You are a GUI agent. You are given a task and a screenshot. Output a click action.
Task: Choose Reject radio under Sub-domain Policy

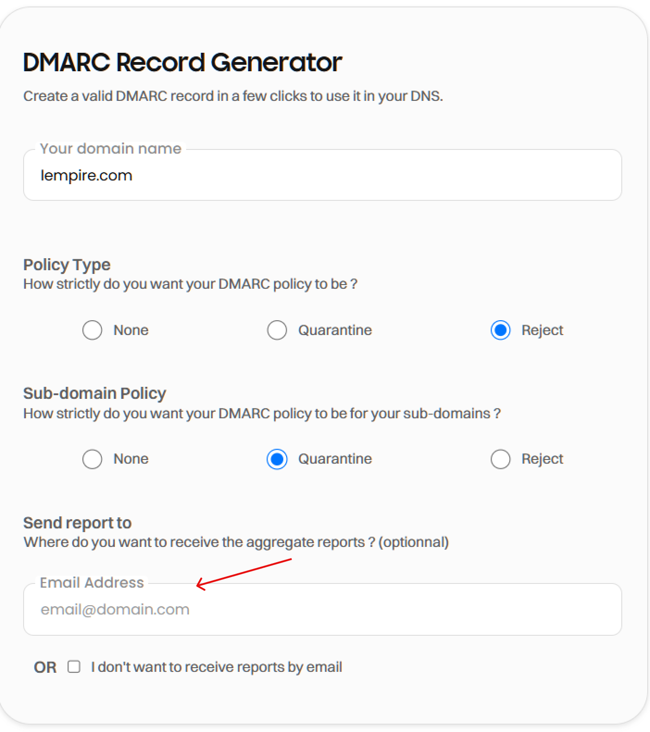coord(500,459)
